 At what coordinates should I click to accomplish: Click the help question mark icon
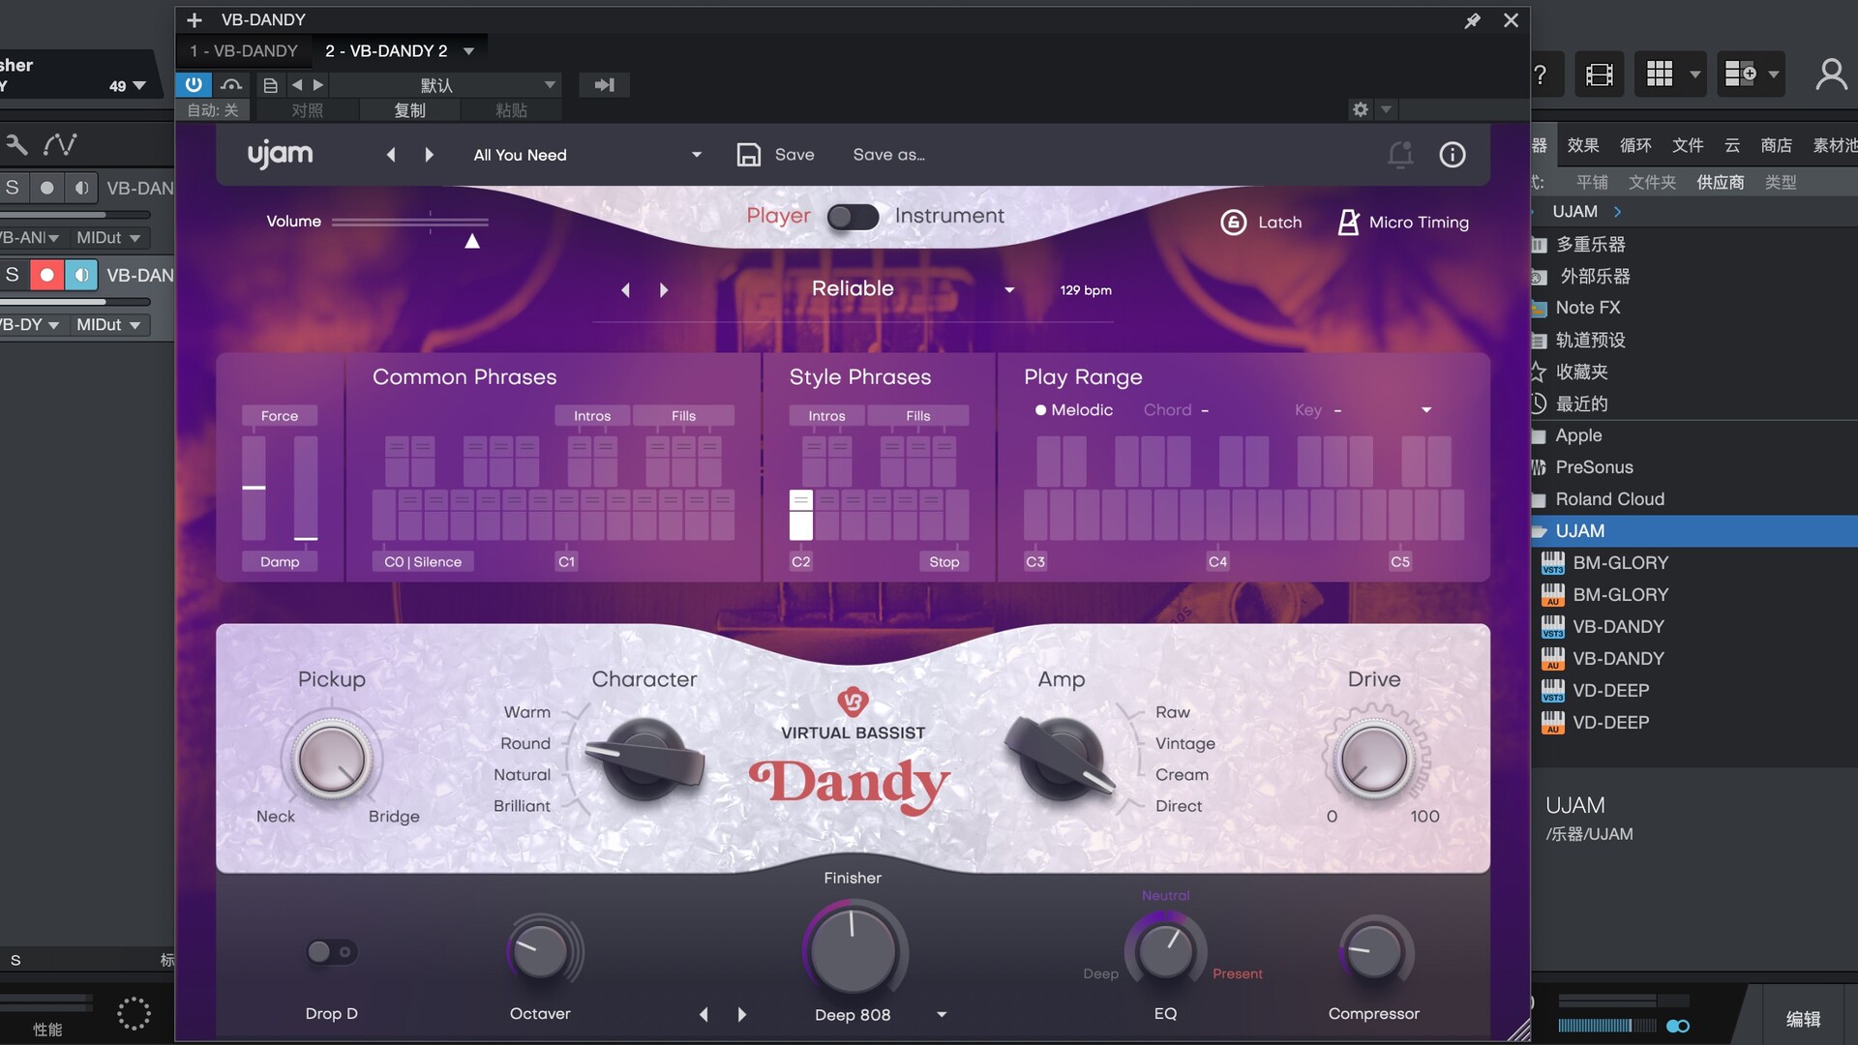[1540, 75]
